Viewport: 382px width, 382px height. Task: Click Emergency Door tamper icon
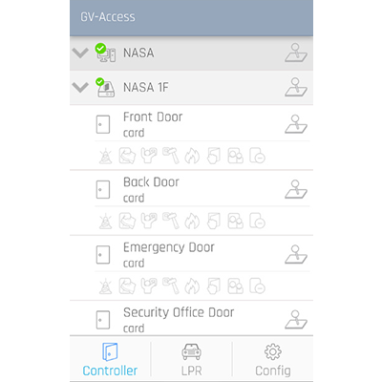127,286
